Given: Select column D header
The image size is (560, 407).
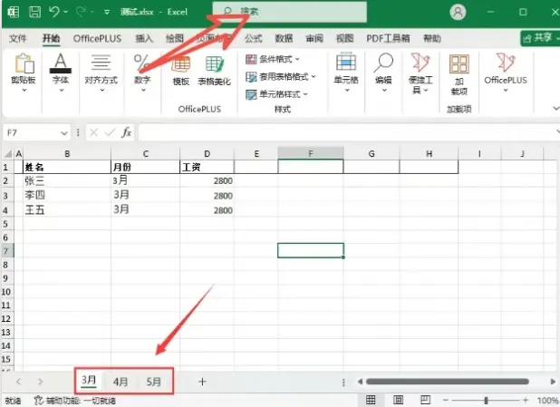Looking at the screenshot, I should 208,154.
